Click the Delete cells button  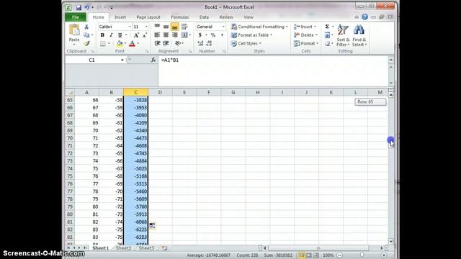coord(305,35)
